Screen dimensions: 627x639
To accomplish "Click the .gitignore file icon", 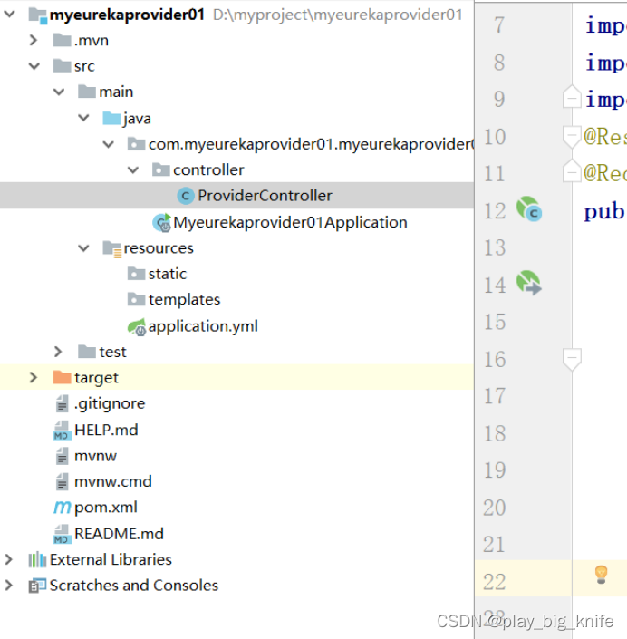I will [62, 404].
